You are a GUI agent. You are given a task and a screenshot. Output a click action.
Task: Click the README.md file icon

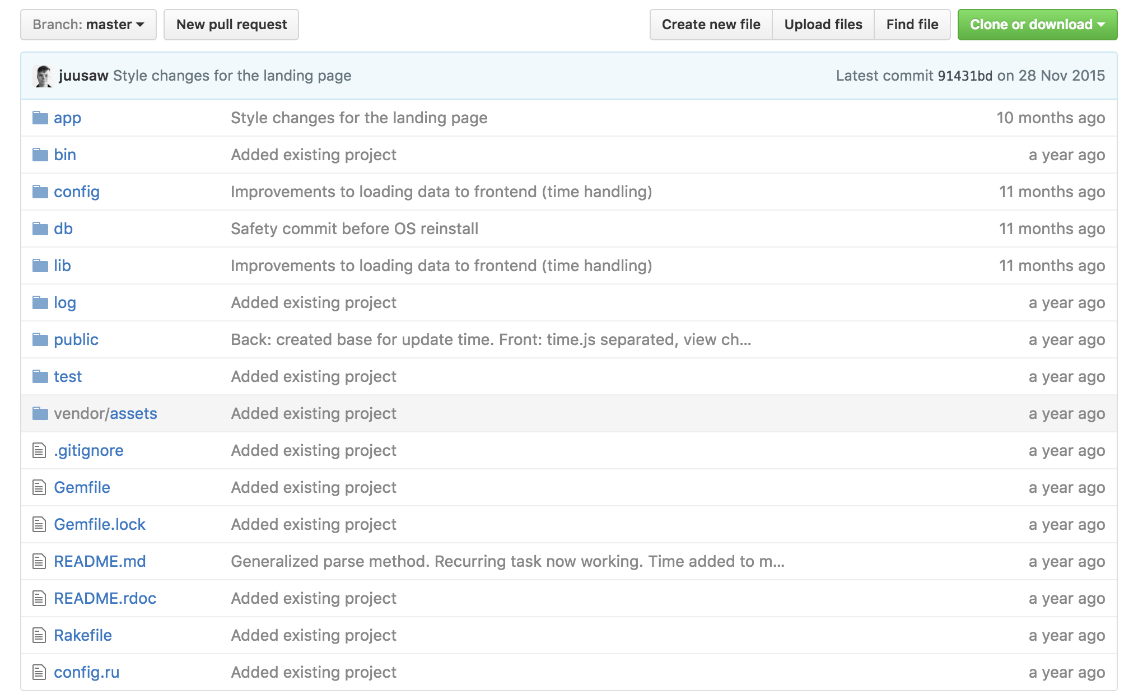[x=39, y=561]
